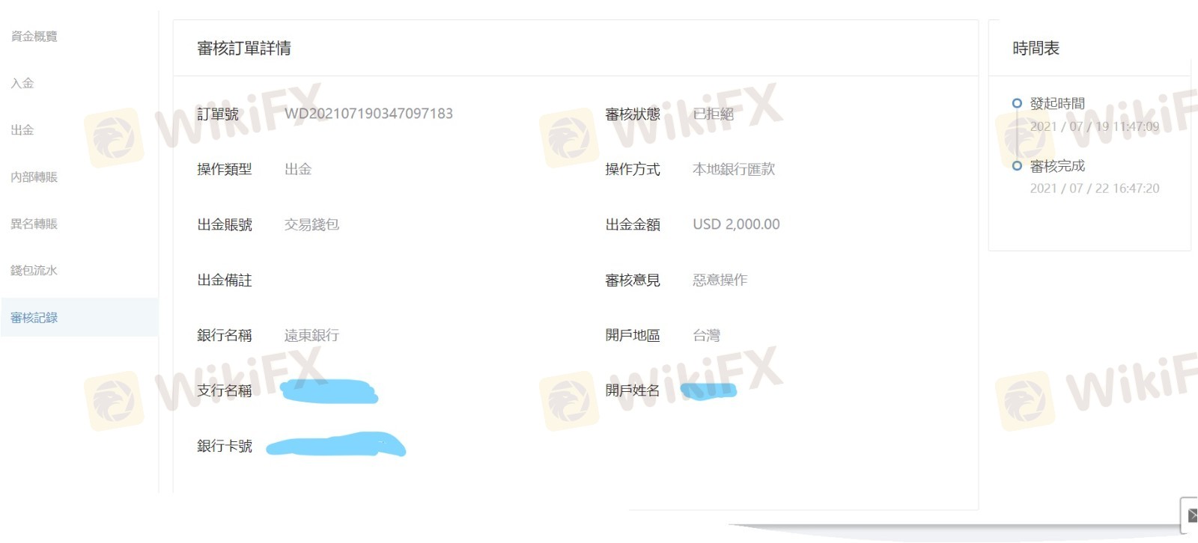Click the 台灣 account region value
The image size is (1198, 543).
(706, 335)
